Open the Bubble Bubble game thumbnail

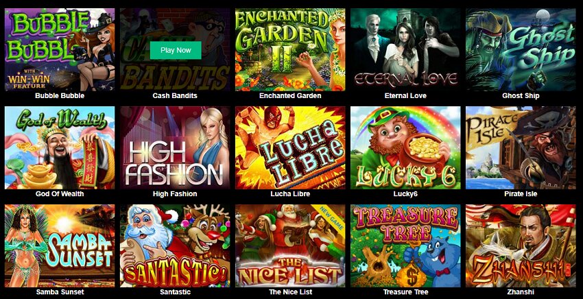pos(60,49)
